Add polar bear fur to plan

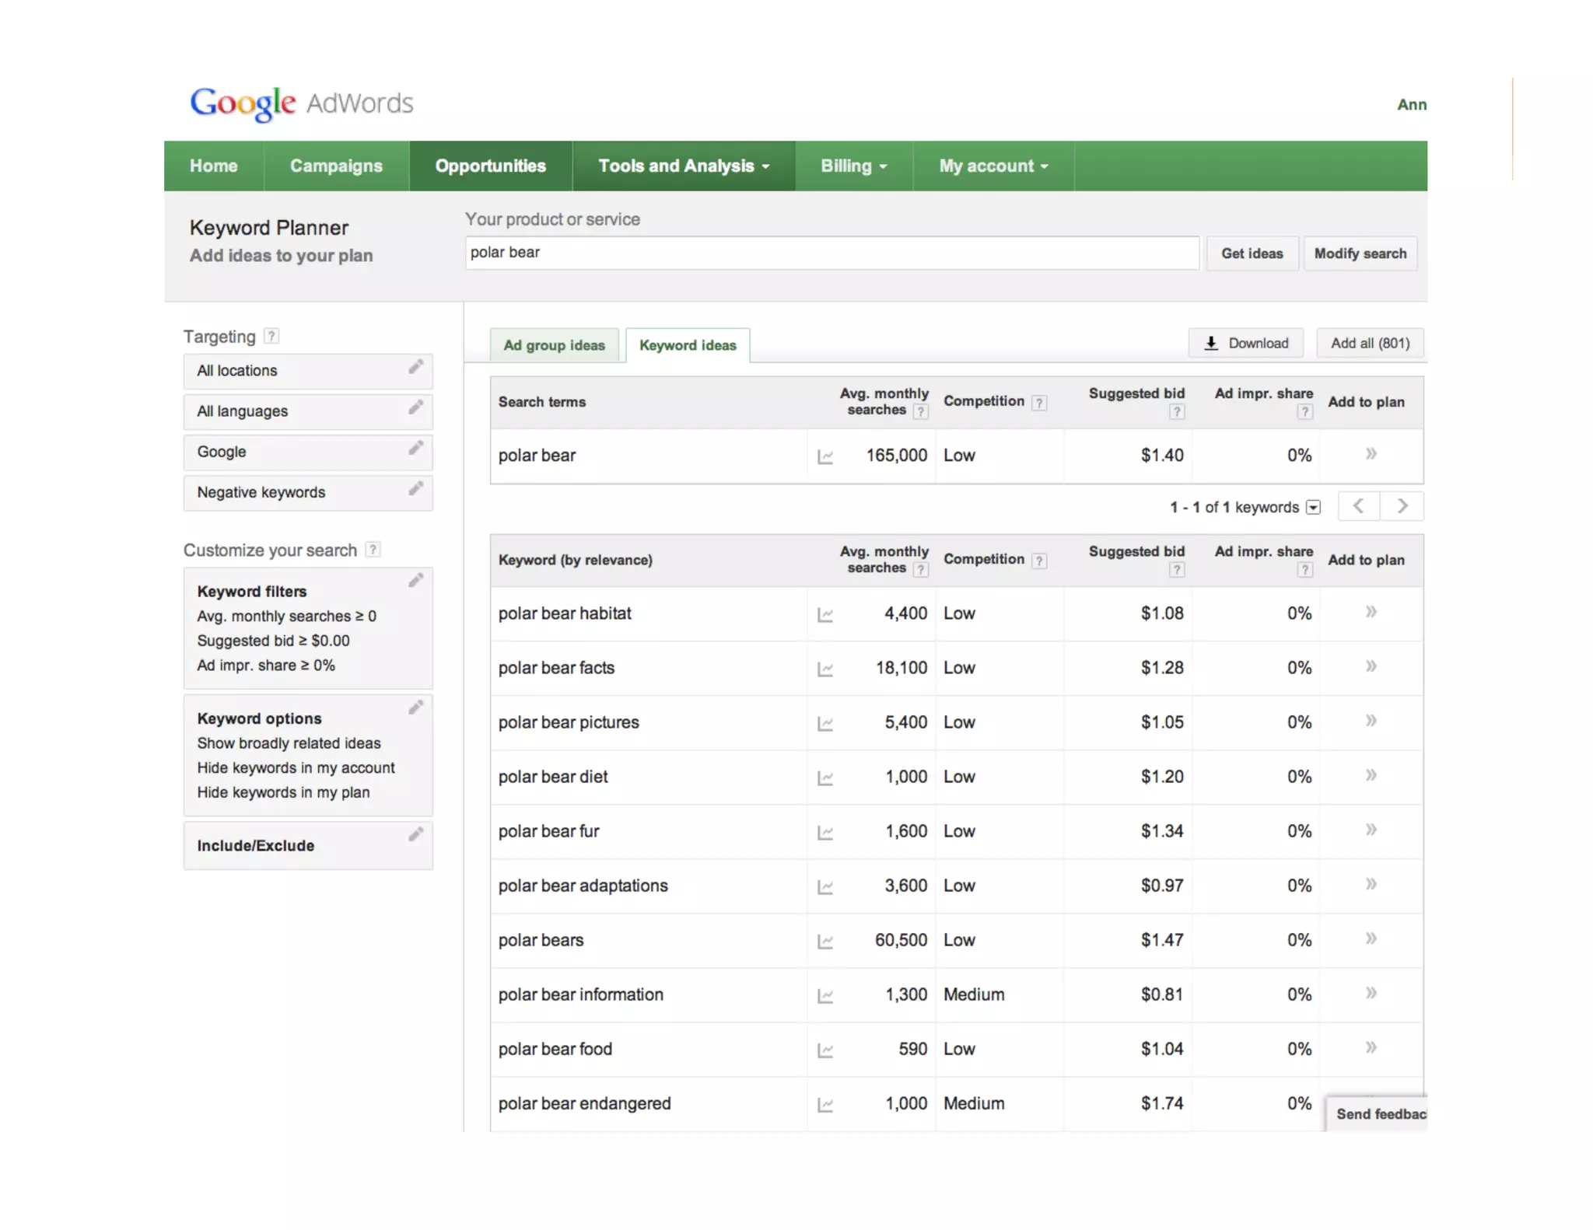pyautogui.click(x=1371, y=830)
